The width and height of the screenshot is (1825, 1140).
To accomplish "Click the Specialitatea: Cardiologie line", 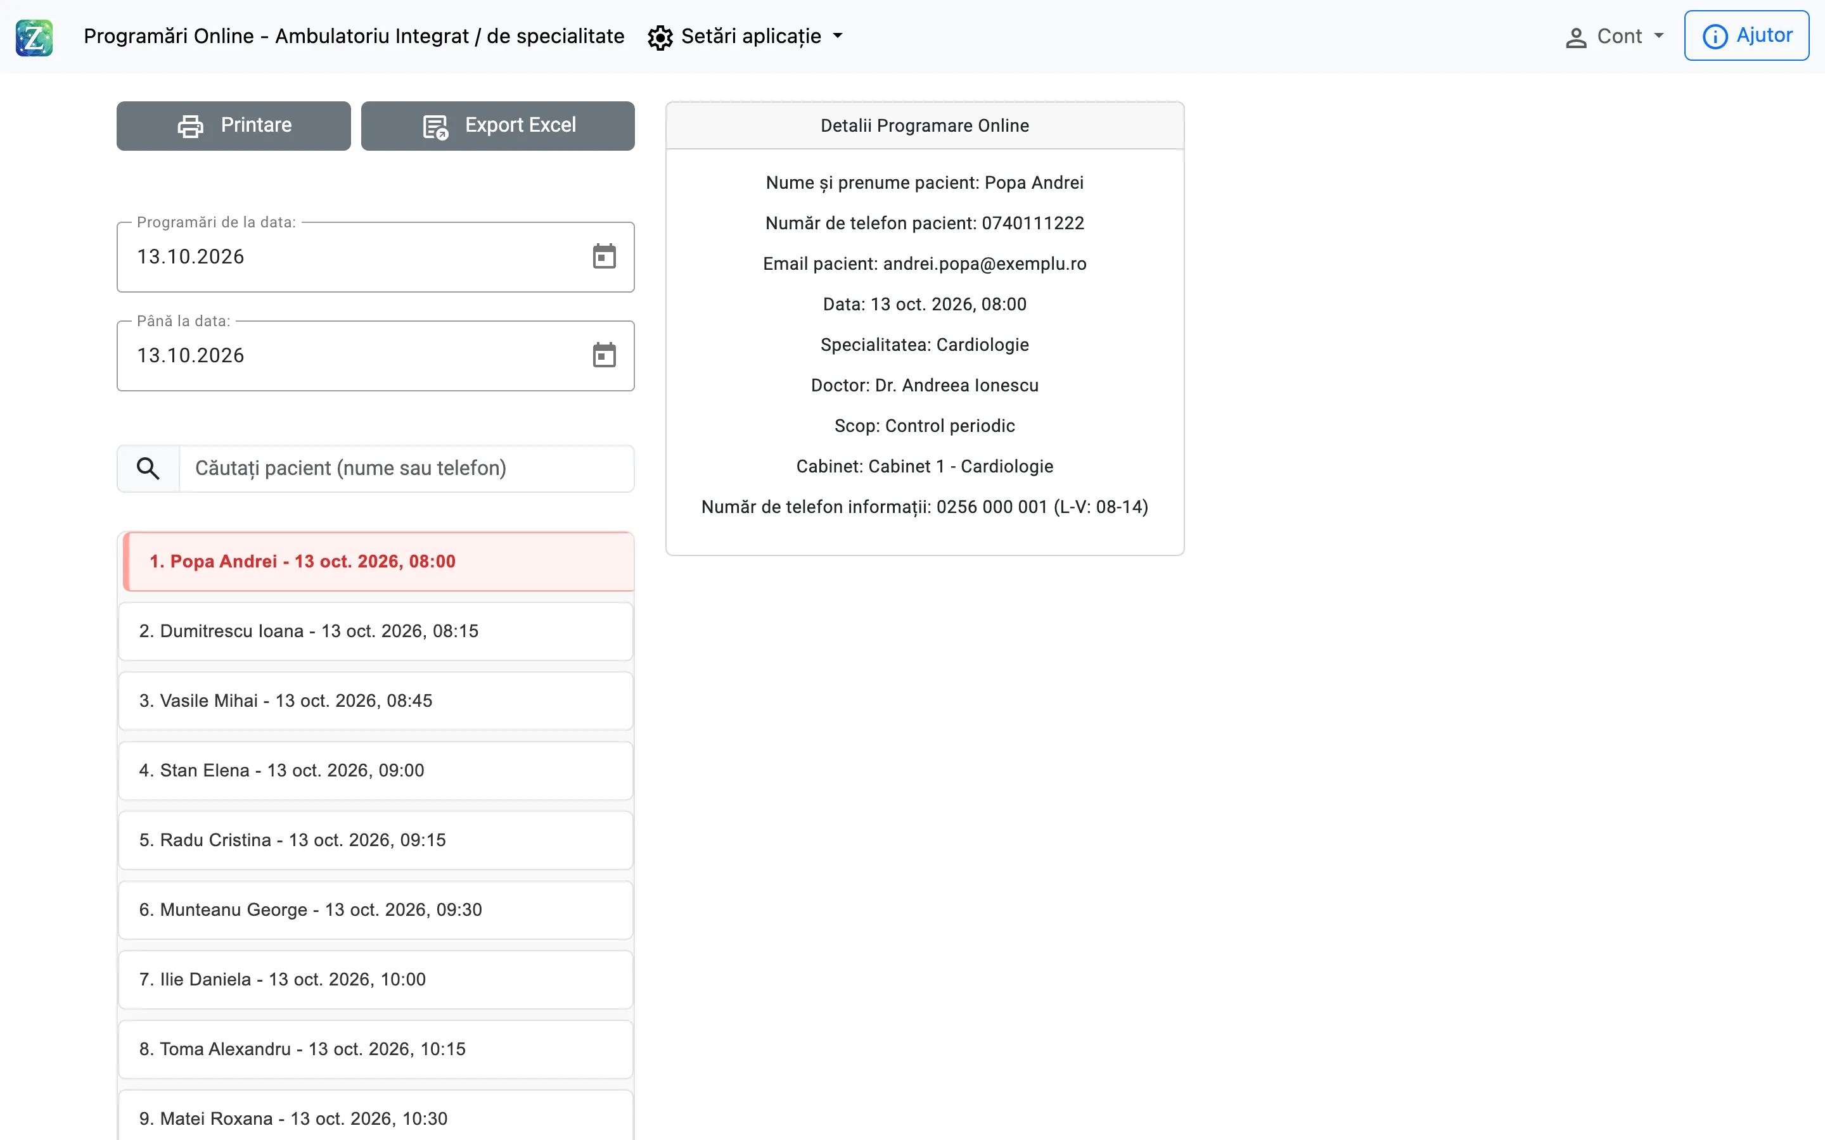I will (x=925, y=345).
